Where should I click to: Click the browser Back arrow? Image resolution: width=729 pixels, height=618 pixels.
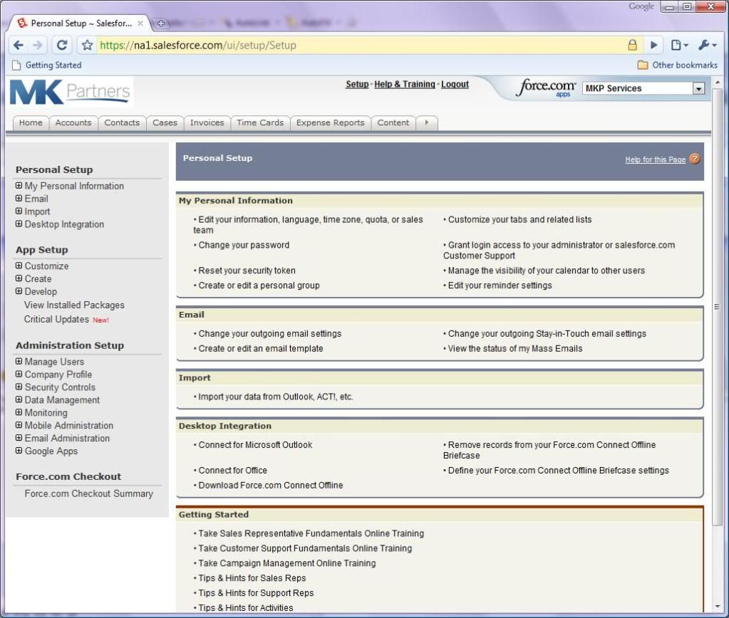tap(19, 45)
